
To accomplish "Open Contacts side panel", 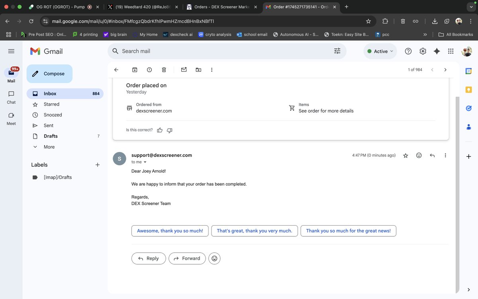I will (469, 127).
